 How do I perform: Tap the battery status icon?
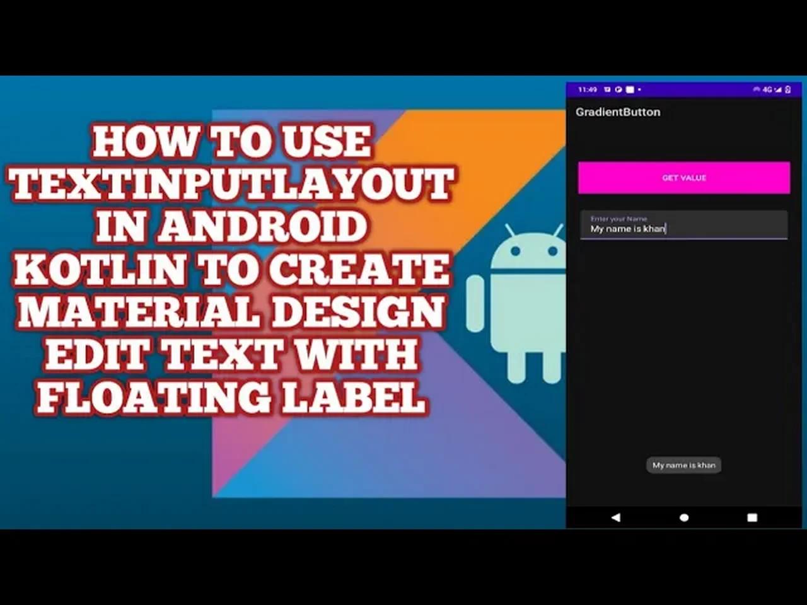pyautogui.click(x=788, y=89)
